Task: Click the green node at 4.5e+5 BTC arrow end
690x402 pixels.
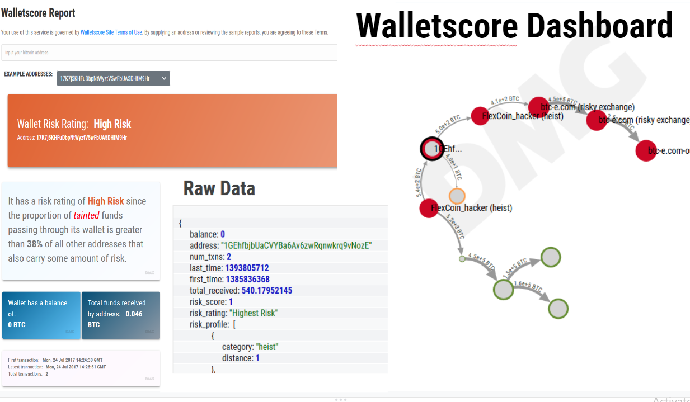Action: tap(503, 290)
